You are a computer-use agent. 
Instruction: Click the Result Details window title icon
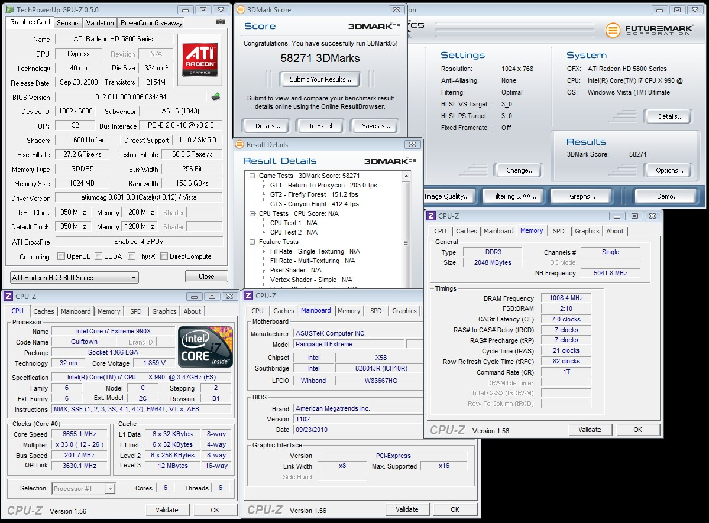point(239,145)
